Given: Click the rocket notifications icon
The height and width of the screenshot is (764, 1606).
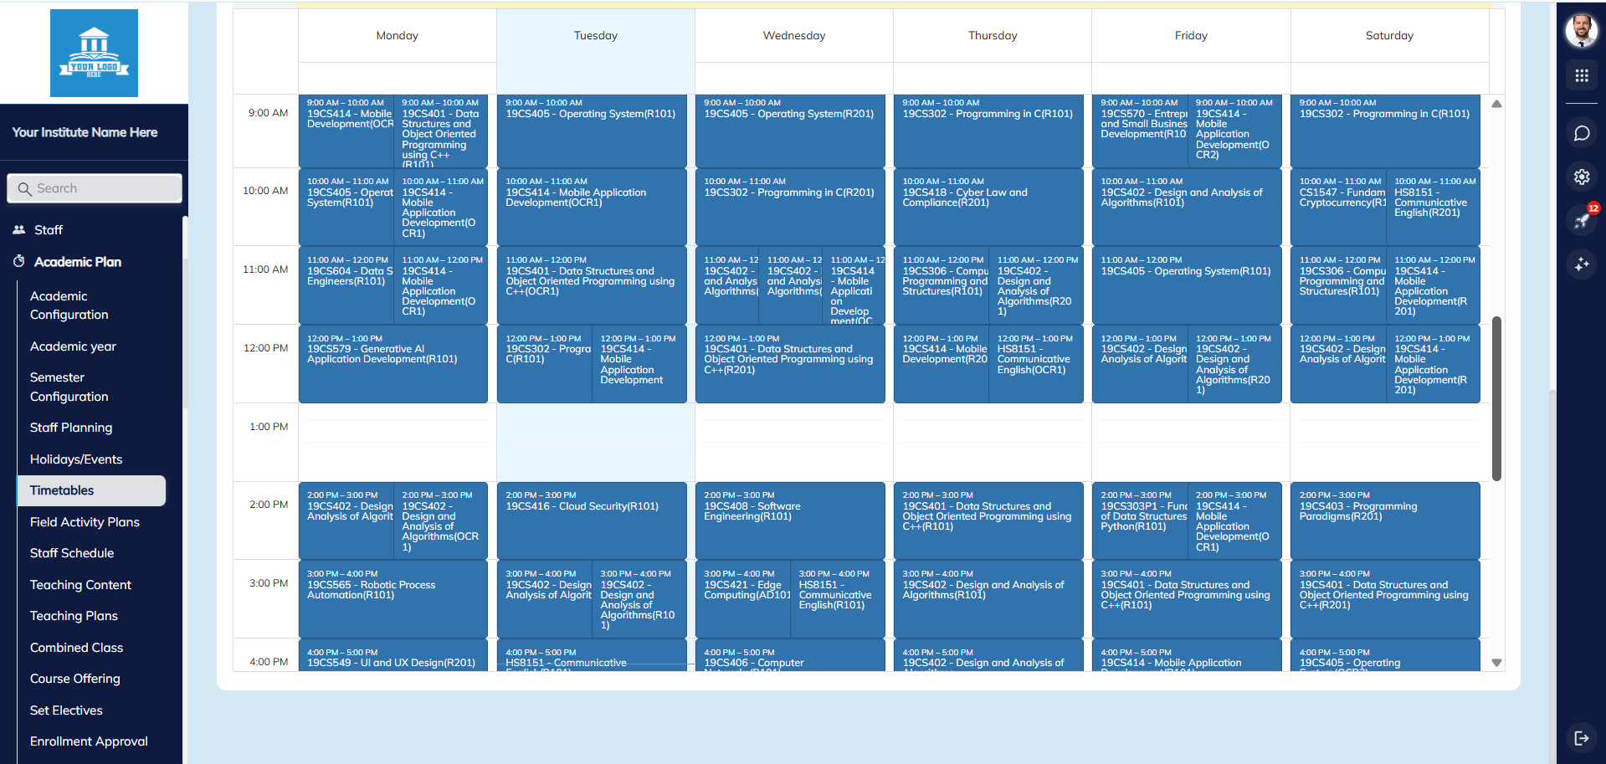Looking at the screenshot, I should pos(1581,221).
